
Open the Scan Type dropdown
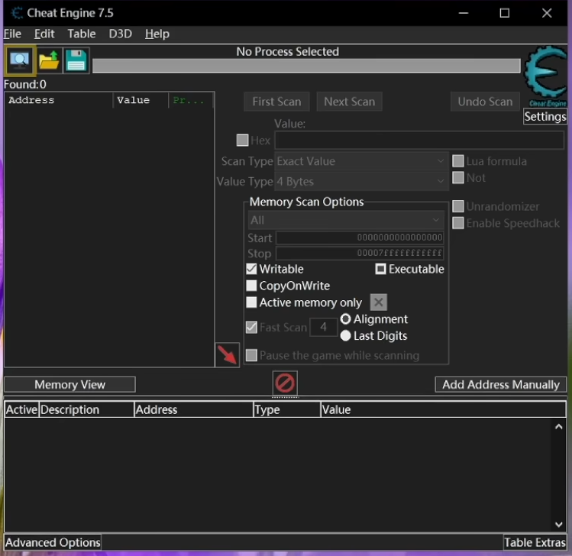(x=361, y=161)
